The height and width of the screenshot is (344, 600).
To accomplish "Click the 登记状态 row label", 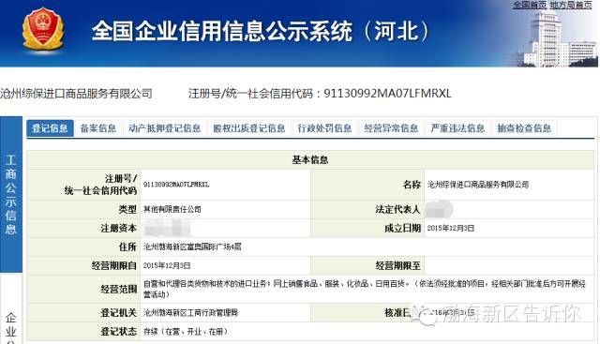I will click(119, 332).
